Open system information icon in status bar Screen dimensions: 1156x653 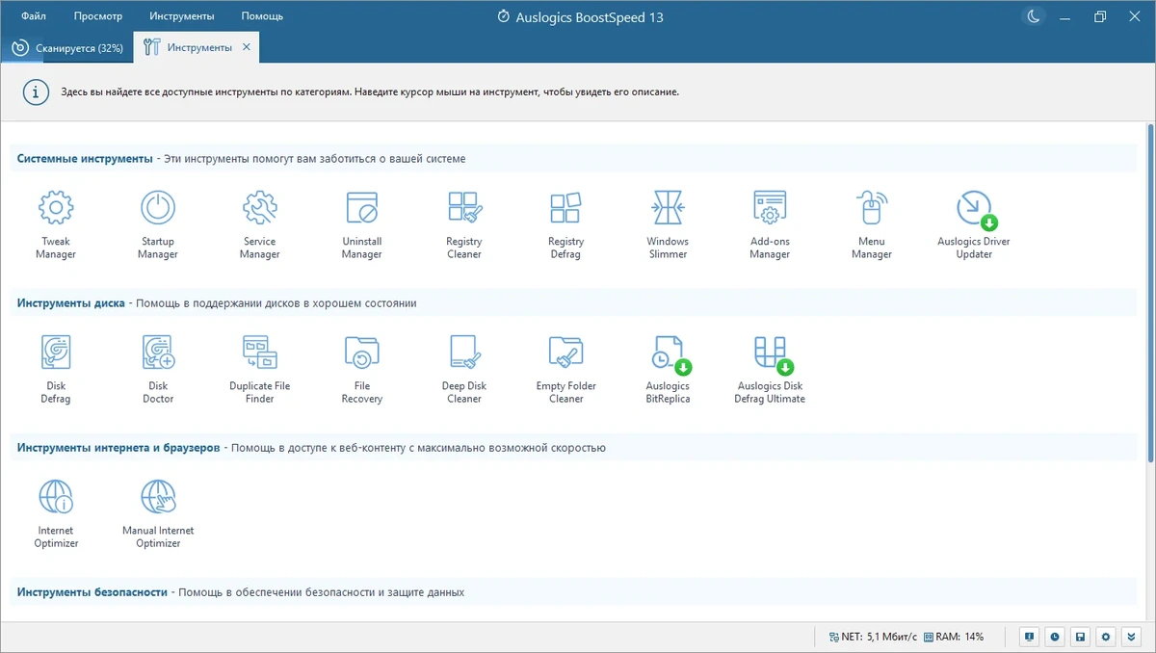1030,637
